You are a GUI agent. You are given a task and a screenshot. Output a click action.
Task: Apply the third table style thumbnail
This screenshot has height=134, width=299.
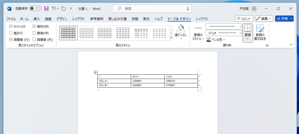click(105, 33)
